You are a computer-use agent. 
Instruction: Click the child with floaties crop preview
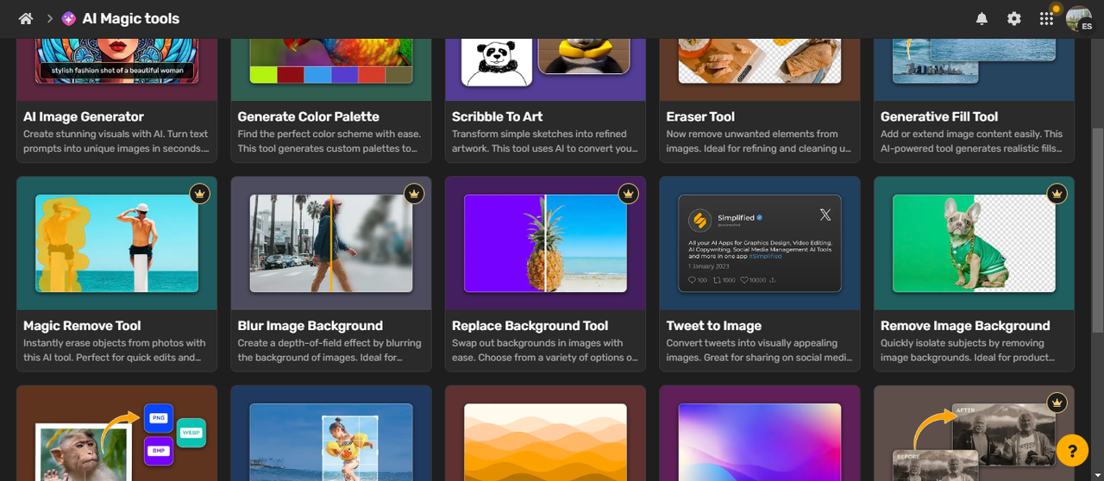click(331, 442)
